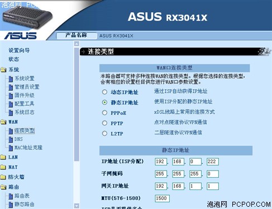Click page icon beside 系统日志

tap(11, 113)
